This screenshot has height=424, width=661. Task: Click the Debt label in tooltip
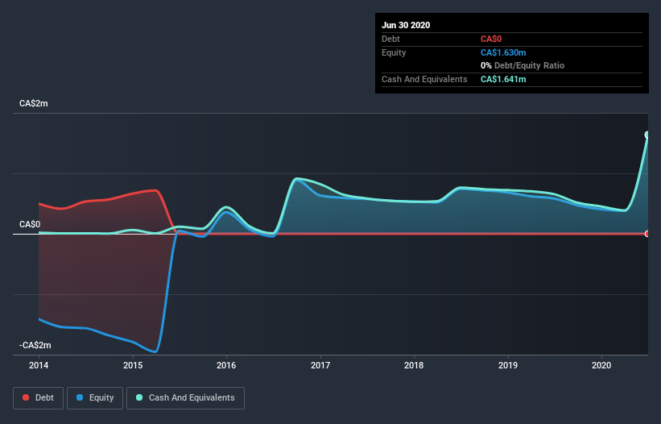(x=390, y=39)
